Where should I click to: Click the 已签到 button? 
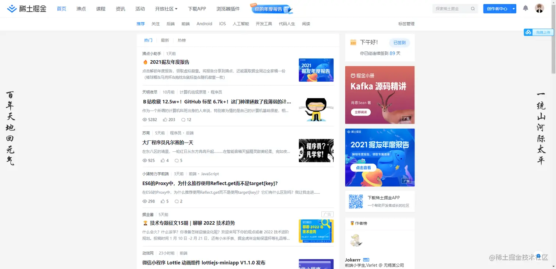pyautogui.click(x=400, y=43)
